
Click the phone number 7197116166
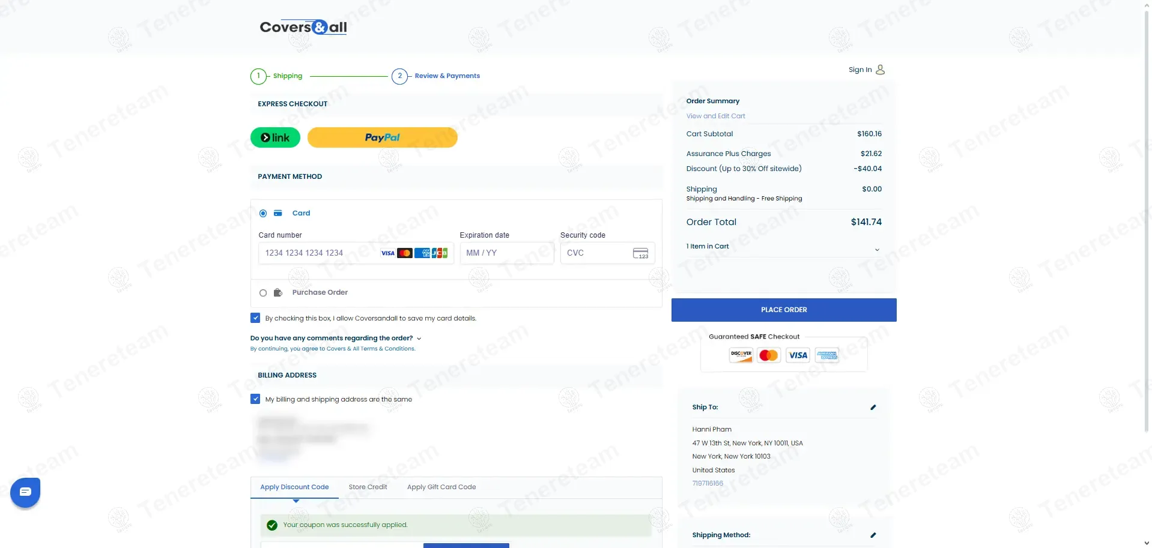[x=708, y=484]
